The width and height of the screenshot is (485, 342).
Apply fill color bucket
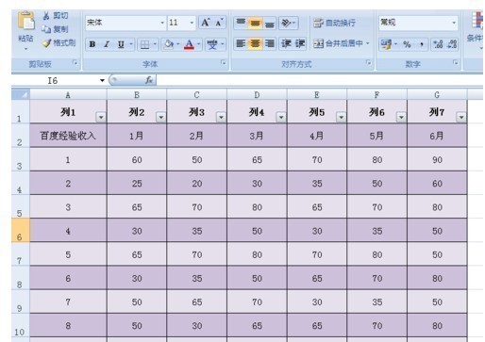click(x=169, y=44)
